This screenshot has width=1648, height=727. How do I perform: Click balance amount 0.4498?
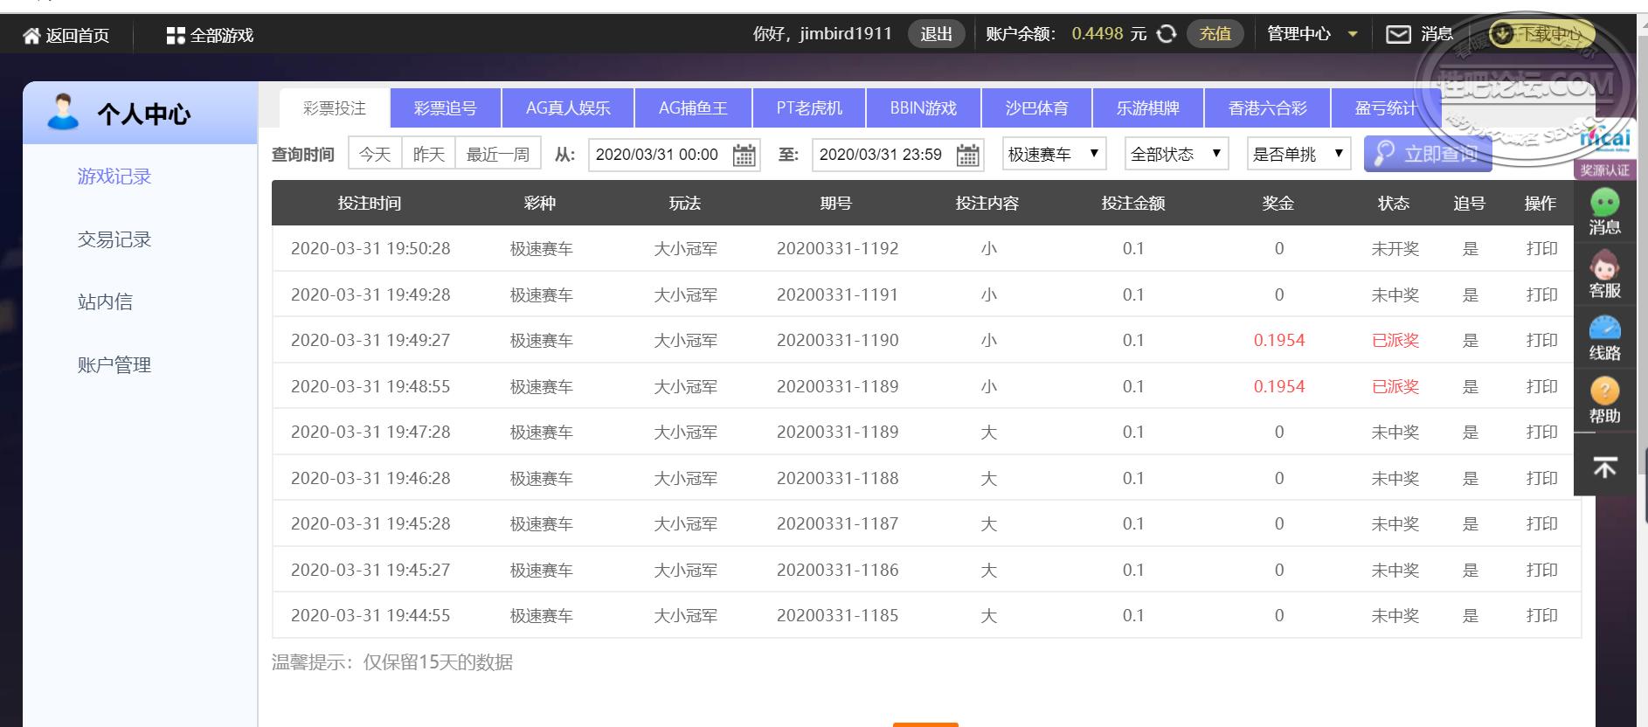pyautogui.click(x=1098, y=34)
